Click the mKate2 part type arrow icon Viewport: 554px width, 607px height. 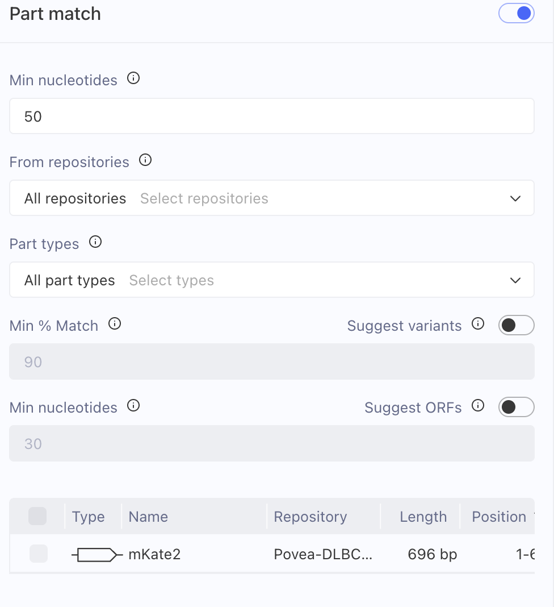[97, 555]
